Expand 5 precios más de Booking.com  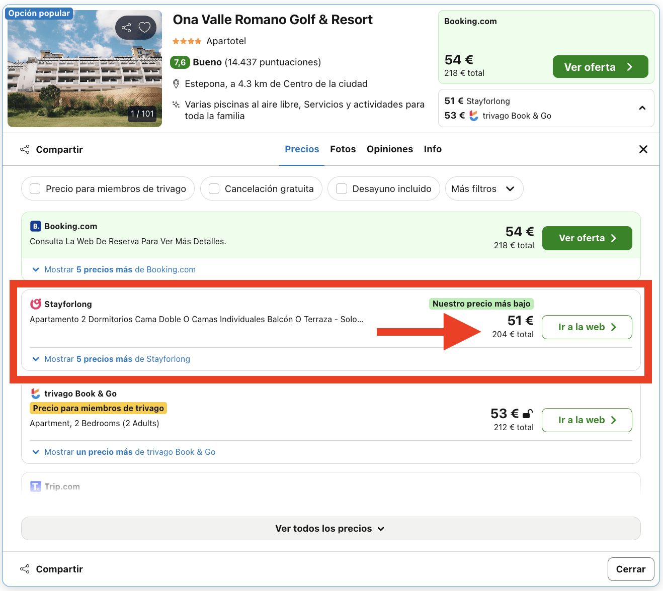114,270
